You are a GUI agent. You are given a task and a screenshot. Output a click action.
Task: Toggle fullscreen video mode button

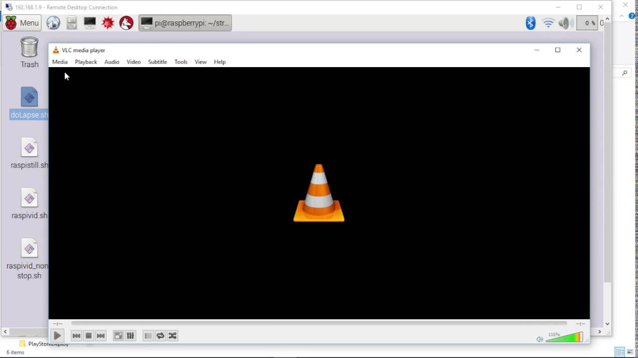pos(118,336)
